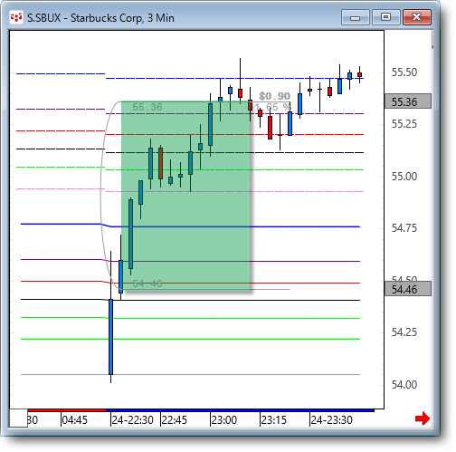This screenshot has width=456, height=452.
Task: Click the 04:45 time axis label
Action: (74, 420)
